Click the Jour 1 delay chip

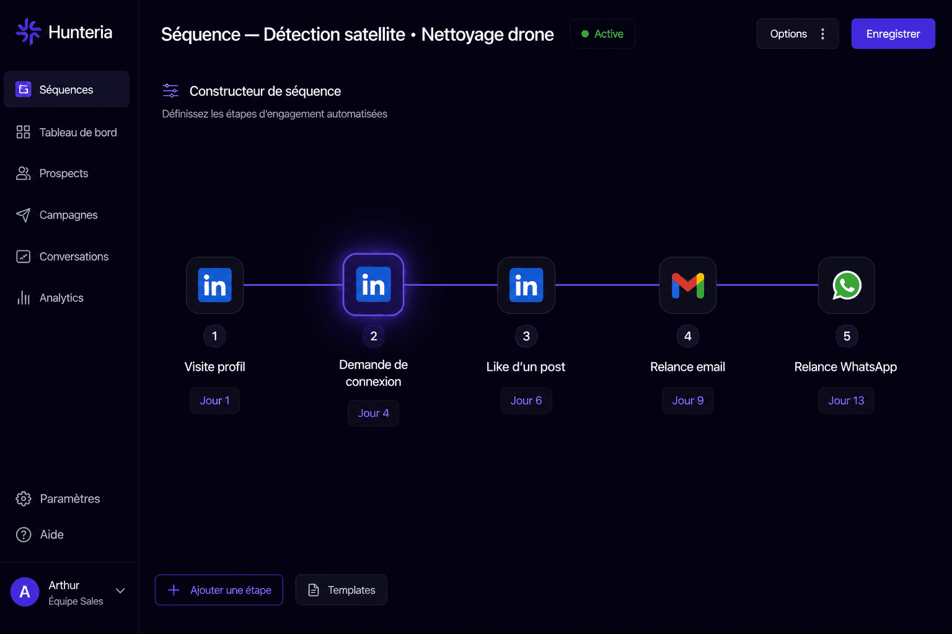[214, 401]
